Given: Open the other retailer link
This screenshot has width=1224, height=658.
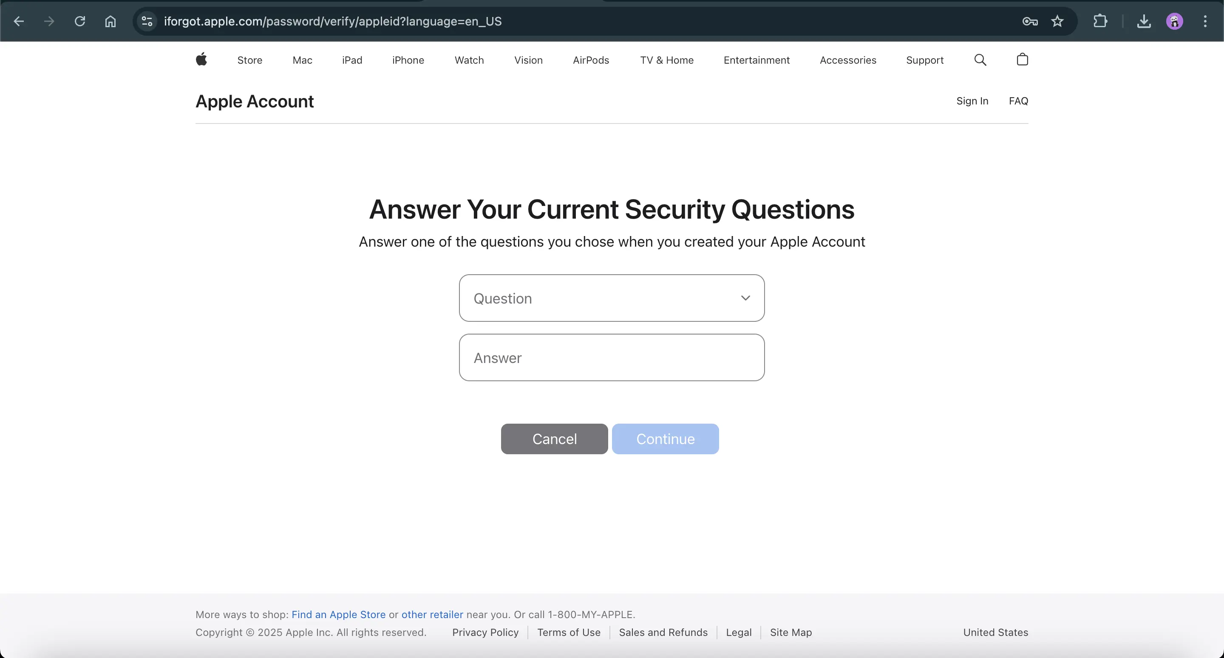Looking at the screenshot, I should [432, 614].
